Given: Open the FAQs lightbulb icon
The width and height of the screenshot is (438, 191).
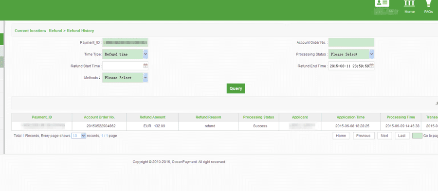Looking at the screenshot, I should [428, 3].
